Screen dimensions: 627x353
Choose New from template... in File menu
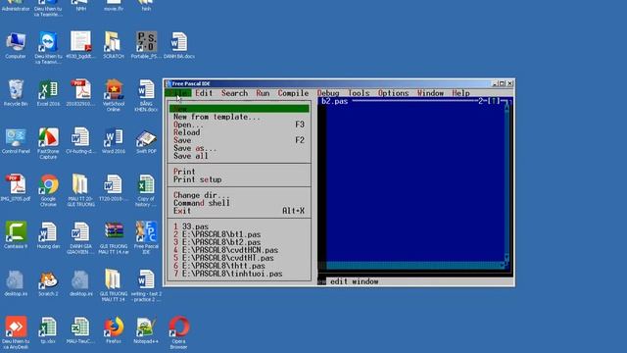tap(239, 117)
